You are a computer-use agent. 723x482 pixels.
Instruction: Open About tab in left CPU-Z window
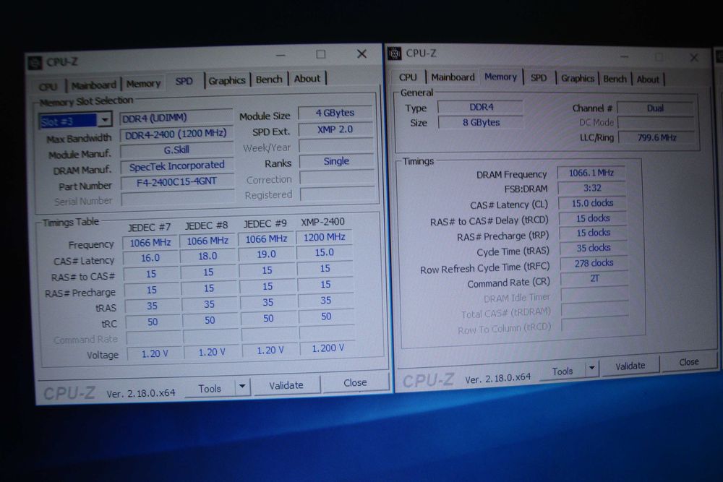pyautogui.click(x=307, y=78)
